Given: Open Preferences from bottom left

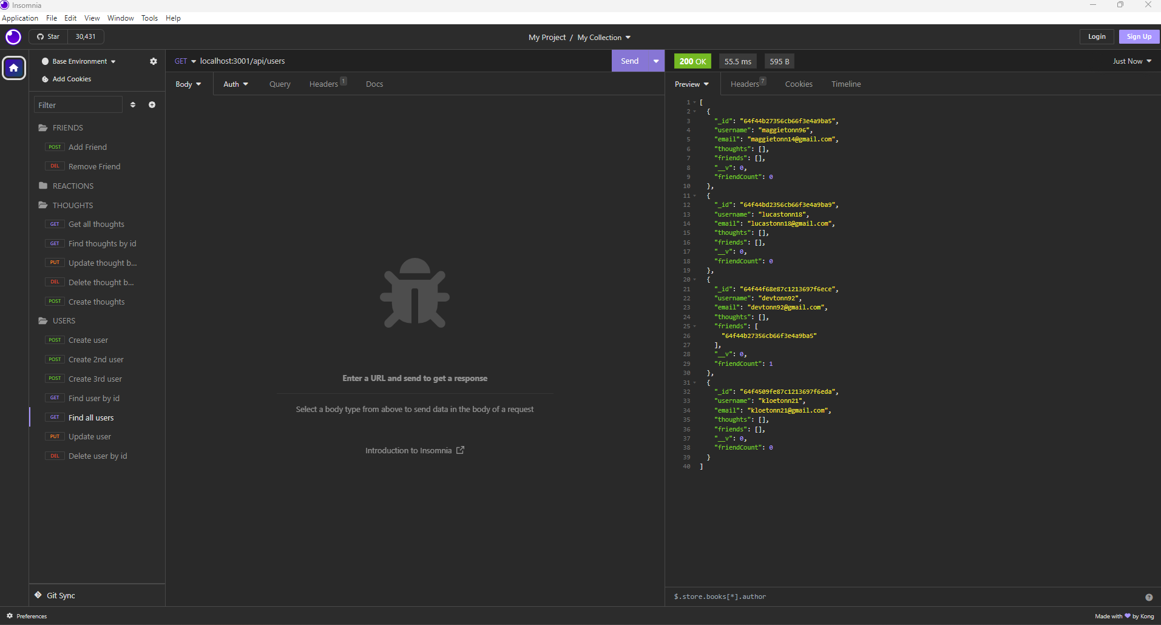Looking at the screenshot, I should [27, 616].
